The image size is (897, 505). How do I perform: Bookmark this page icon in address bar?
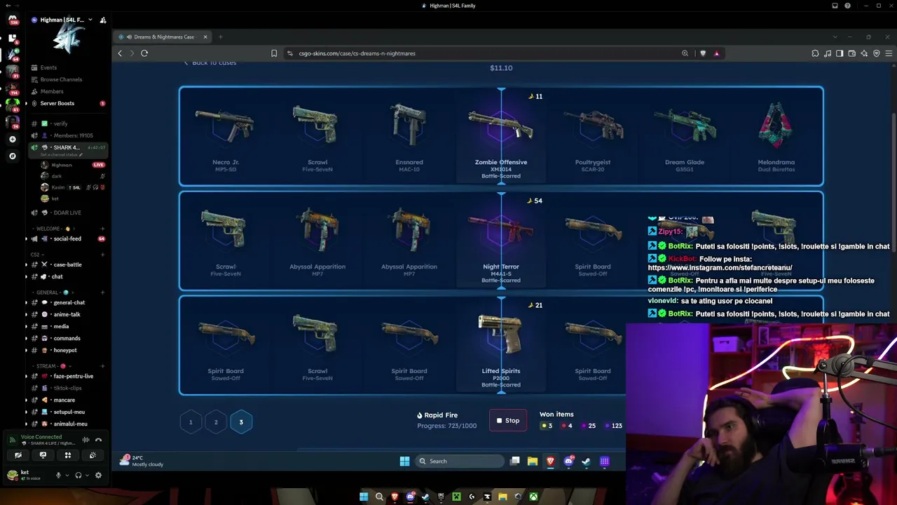(274, 53)
